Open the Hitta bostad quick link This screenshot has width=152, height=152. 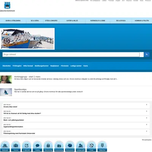tap(28, 66)
